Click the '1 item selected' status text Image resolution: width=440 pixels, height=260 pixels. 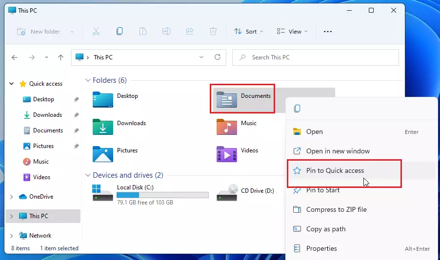coord(59,248)
